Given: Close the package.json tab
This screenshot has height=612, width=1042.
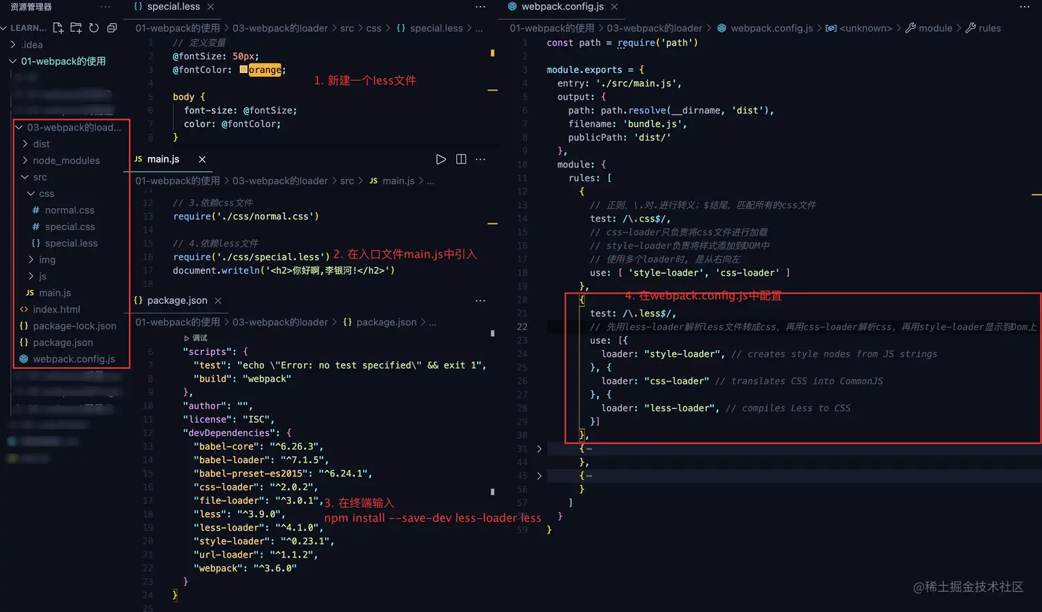Looking at the screenshot, I should tap(218, 301).
